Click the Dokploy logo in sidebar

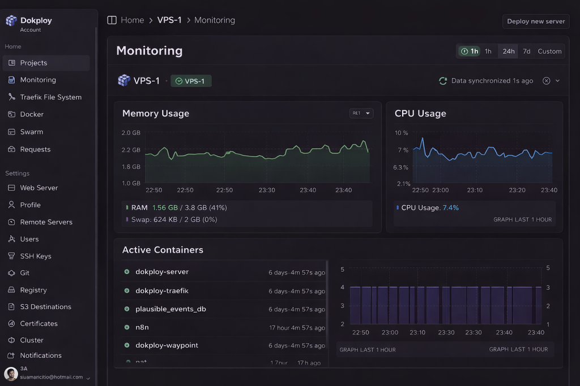coord(11,21)
